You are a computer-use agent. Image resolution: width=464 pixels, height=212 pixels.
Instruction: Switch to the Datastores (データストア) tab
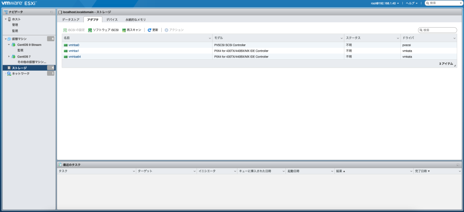pyautogui.click(x=71, y=19)
